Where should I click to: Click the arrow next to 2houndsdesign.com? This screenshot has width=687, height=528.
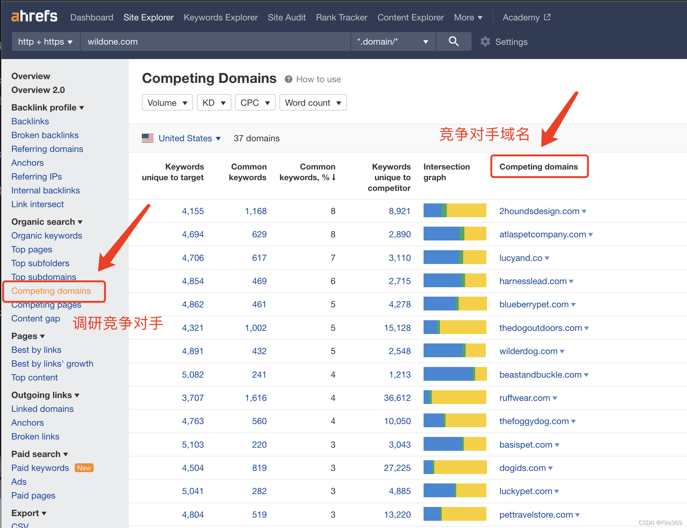[584, 212]
